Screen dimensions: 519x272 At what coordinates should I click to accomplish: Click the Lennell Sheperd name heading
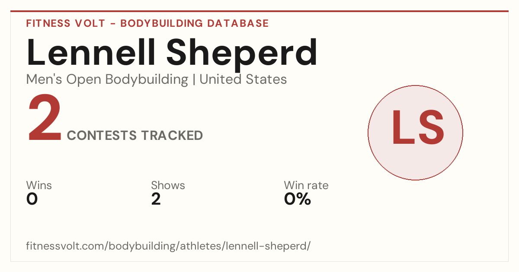pyautogui.click(x=172, y=52)
